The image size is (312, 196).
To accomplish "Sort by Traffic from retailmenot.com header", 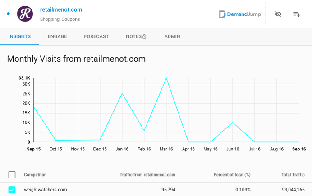I will (x=147, y=175).
